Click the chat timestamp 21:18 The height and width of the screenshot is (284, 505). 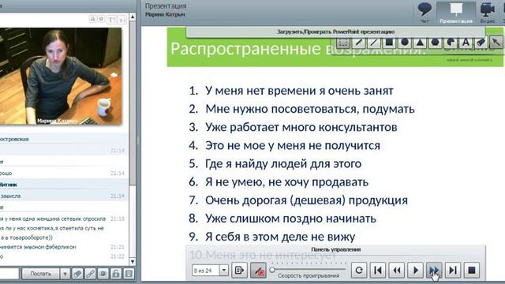coord(118,219)
